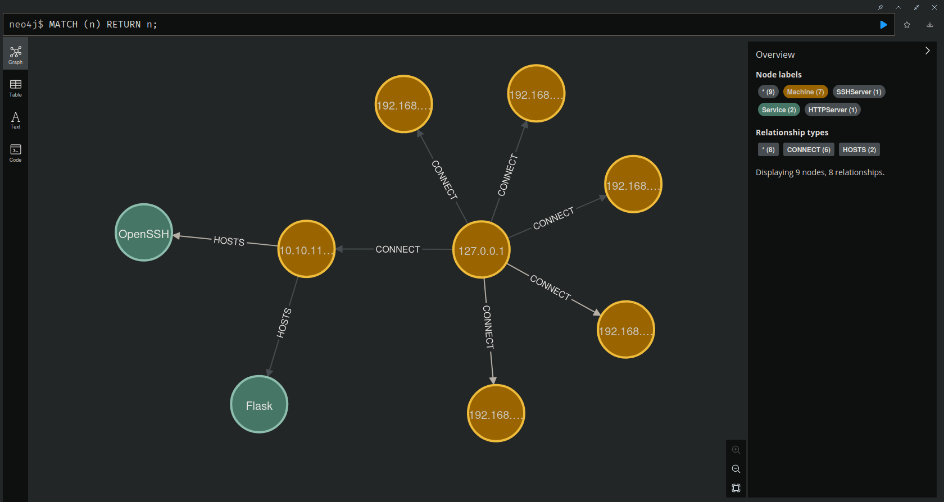944x502 pixels.
Task: Run the Cypher query with play button
Action: pyautogui.click(x=883, y=25)
